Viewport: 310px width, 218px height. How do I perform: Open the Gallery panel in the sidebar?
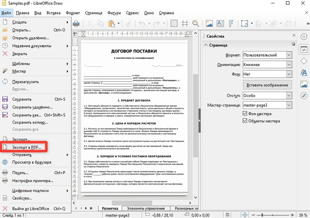pos(304,84)
